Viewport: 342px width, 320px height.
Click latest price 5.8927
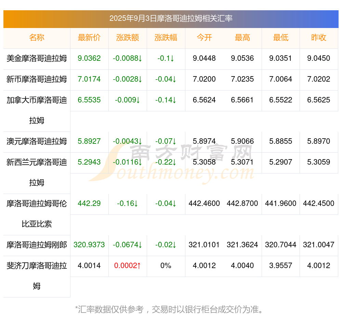89,141
